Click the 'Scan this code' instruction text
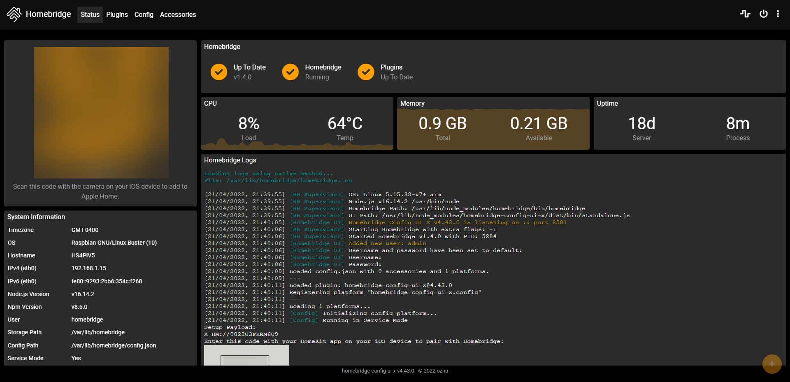 [100, 191]
